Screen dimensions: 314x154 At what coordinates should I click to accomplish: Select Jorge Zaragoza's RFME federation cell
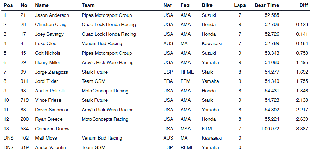[187, 72]
